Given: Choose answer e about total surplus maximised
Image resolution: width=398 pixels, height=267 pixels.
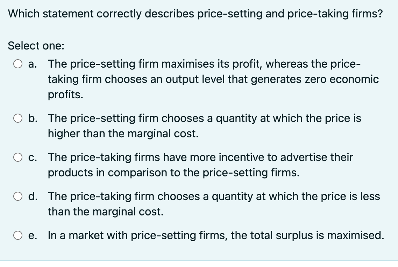Looking at the screenshot, I should click(x=17, y=236).
